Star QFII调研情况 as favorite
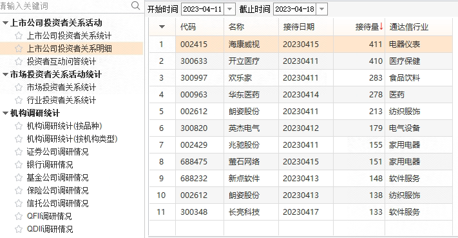This screenshot has width=458, height=238. click(x=19, y=216)
